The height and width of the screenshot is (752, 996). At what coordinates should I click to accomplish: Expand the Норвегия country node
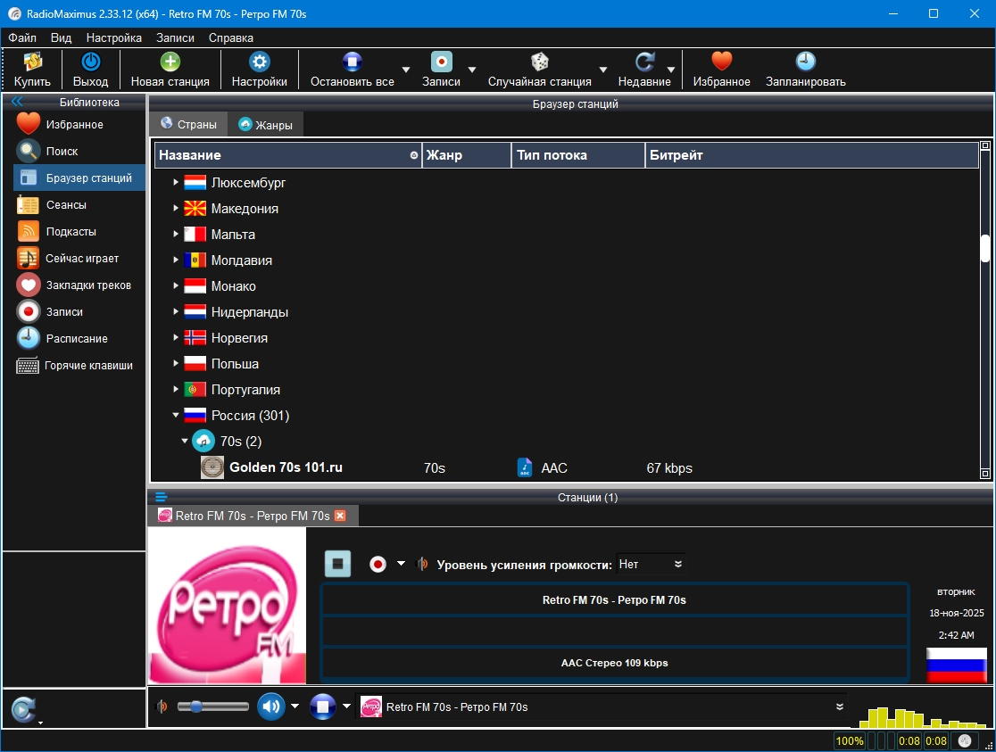[176, 337]
